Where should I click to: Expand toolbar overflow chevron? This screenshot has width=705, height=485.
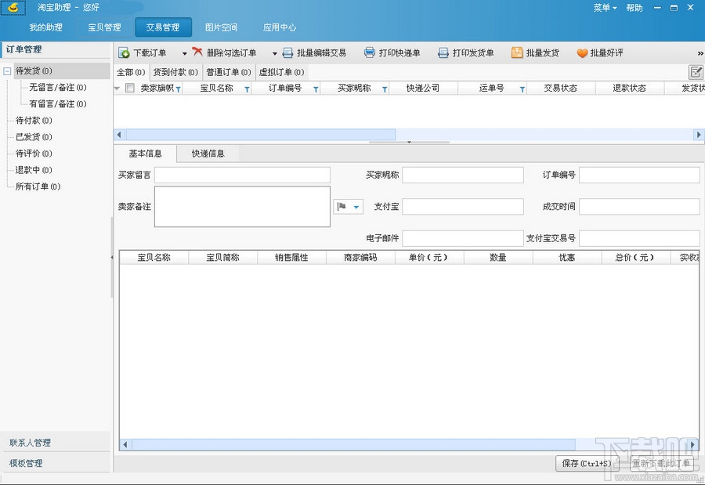pos(700,53)
